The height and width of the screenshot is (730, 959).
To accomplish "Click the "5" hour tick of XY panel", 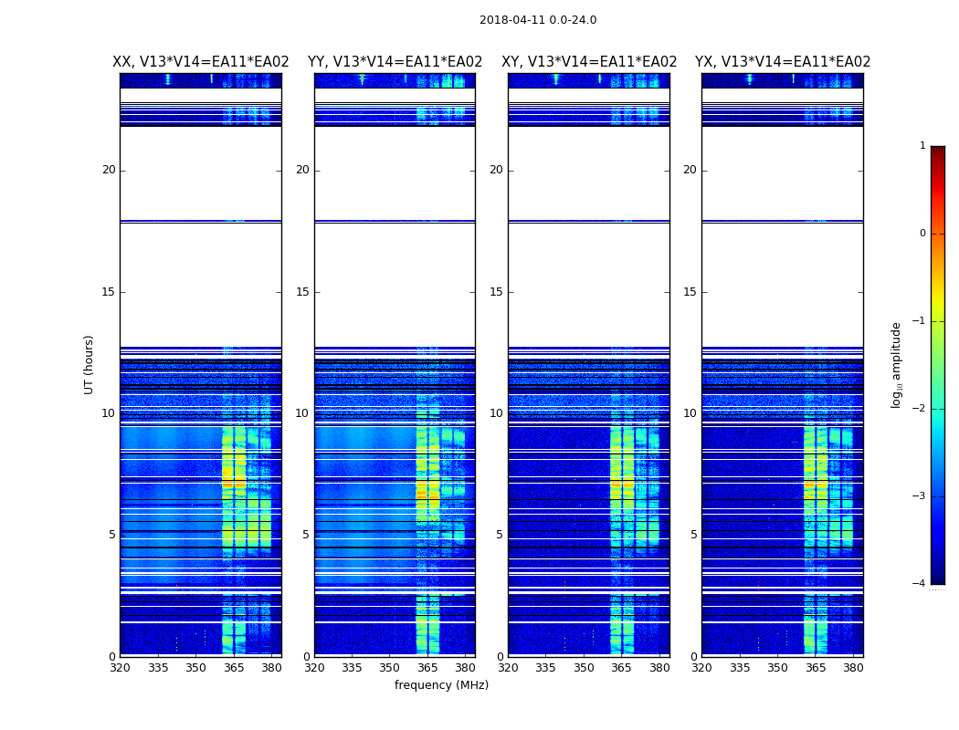I will 499,535.
